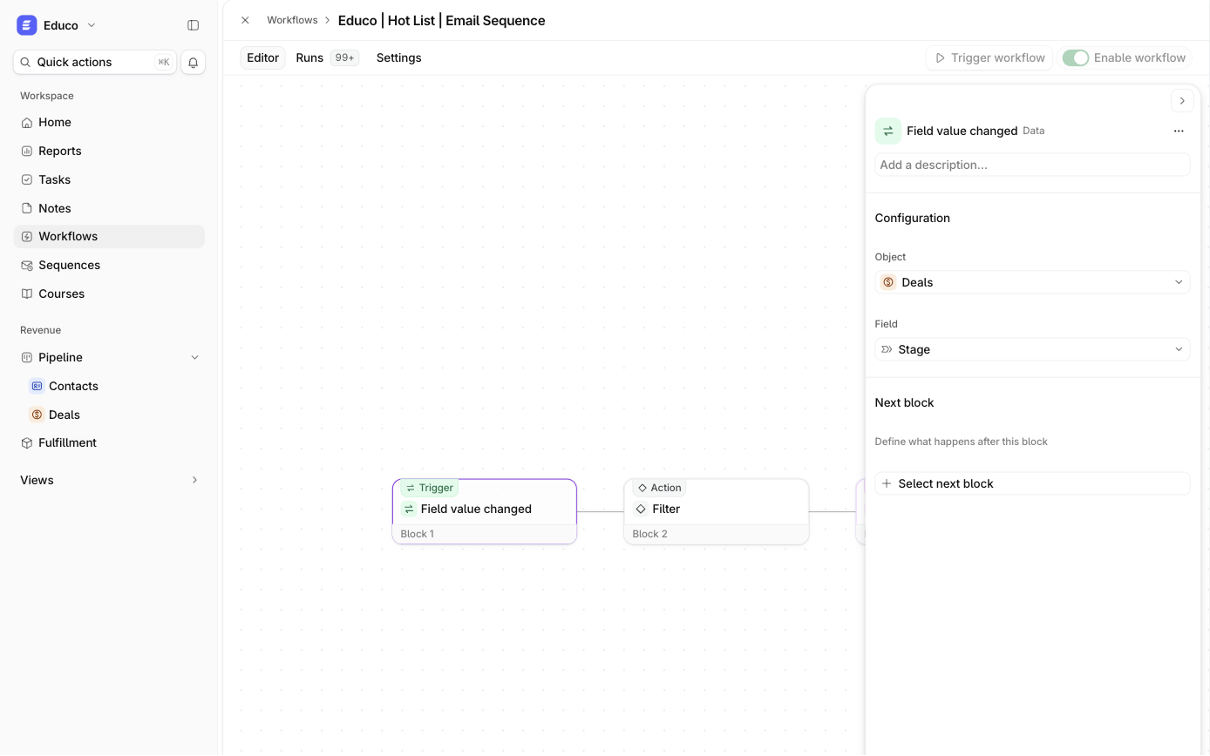Click the Home icon in sidebar
The width and height of the screenshot is (1210, 756).
(27, 123)
